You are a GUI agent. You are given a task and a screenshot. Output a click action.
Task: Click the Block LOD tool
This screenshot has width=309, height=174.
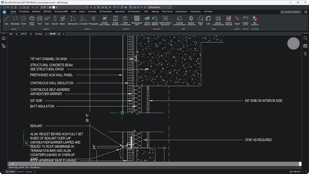(201, 21)
